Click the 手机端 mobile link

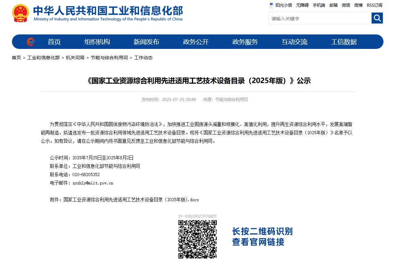click(319, 5)
